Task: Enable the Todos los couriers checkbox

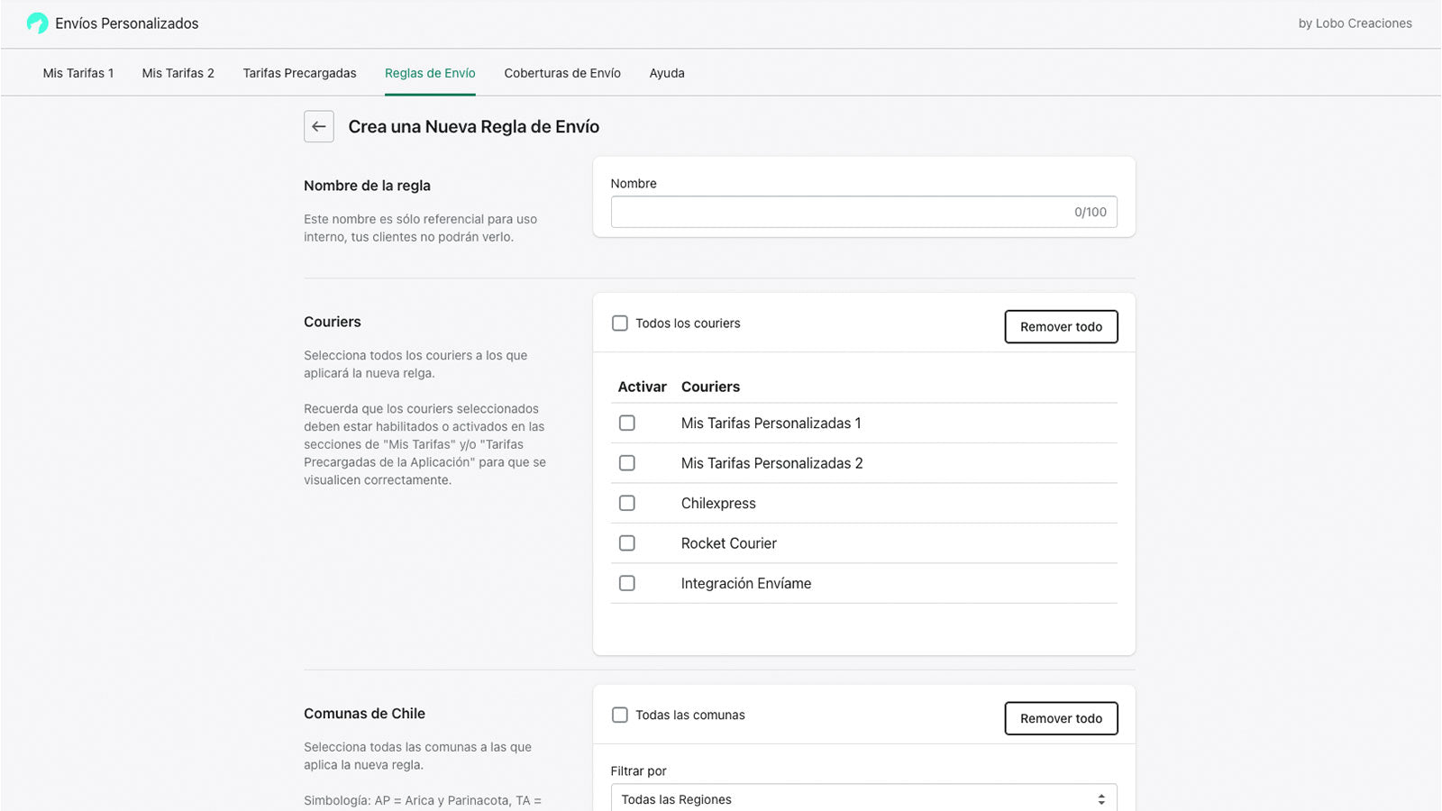Action: tap(620, 323)
